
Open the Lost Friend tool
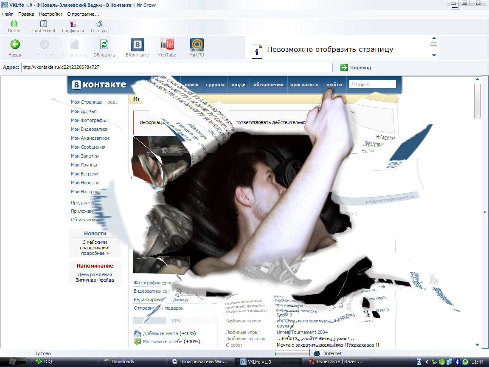pos(43,24)
